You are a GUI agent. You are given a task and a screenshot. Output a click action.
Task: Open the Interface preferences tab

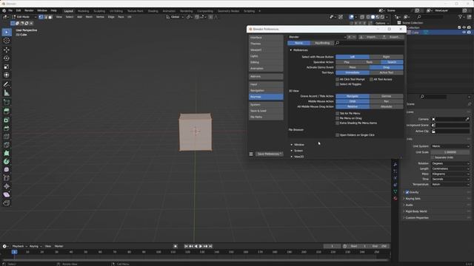[x=266, y=38]
